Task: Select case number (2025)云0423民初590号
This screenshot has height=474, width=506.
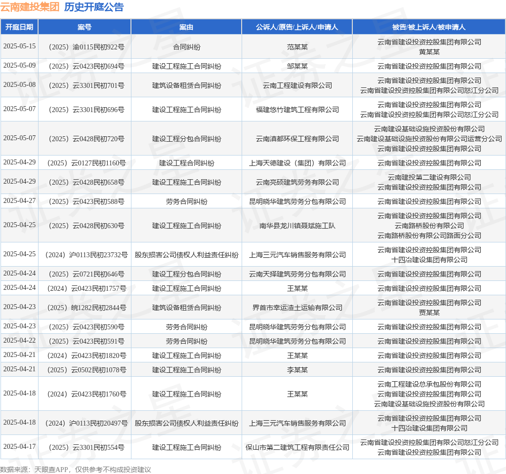Action: (84, 327)
